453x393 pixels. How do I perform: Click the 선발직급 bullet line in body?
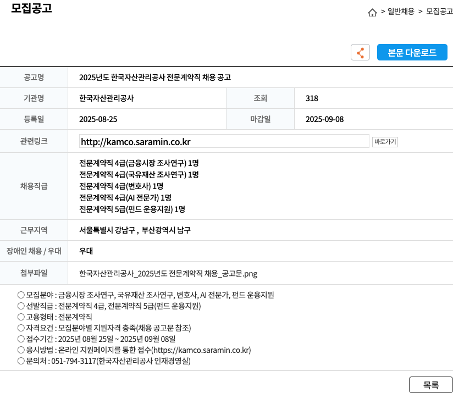point(109,306)
